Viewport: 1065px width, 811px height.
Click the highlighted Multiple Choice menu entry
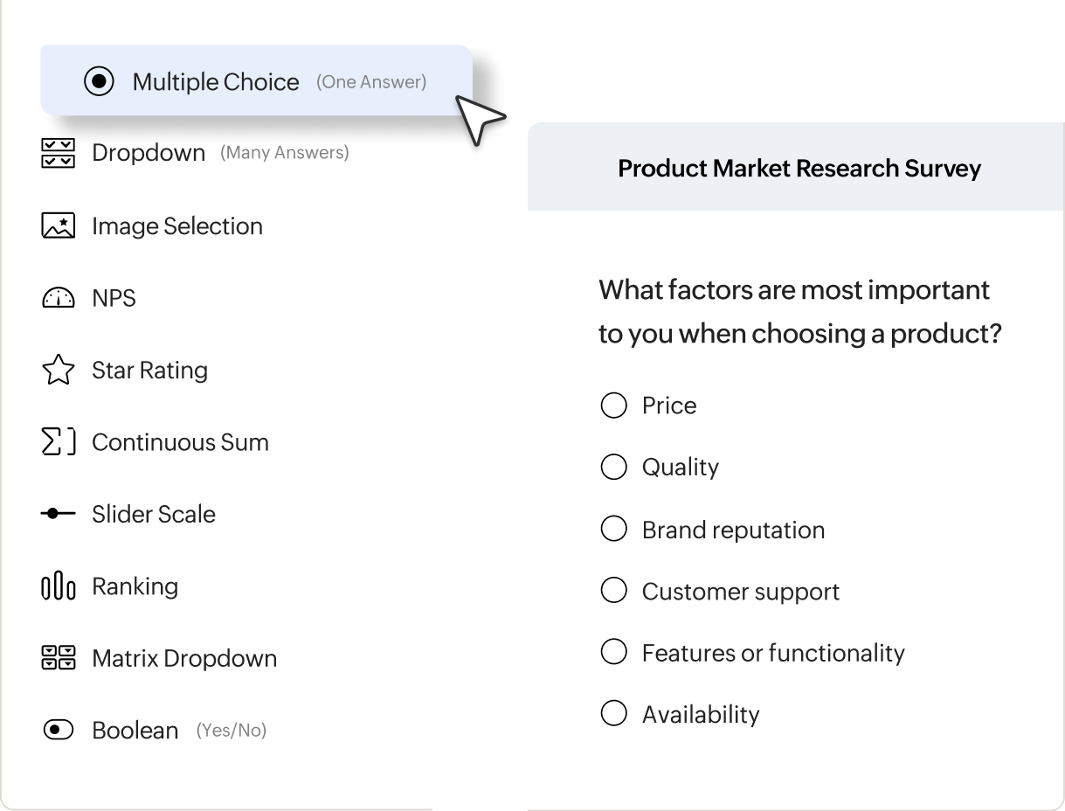point(215,80)
